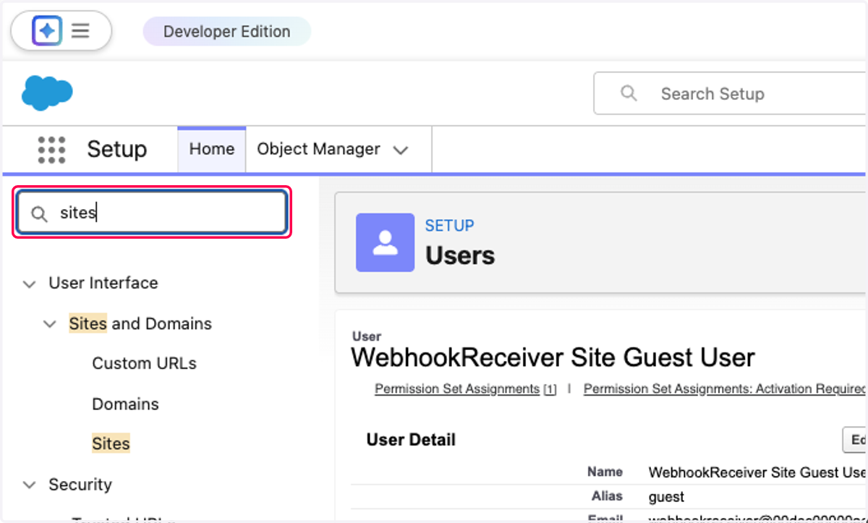Click the Quick Find box containing sites
868x523 pixels.
coord(152,213)
